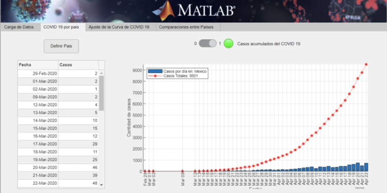
Task: Click the MATLAB logo in banner
Action: coord(193,10)
